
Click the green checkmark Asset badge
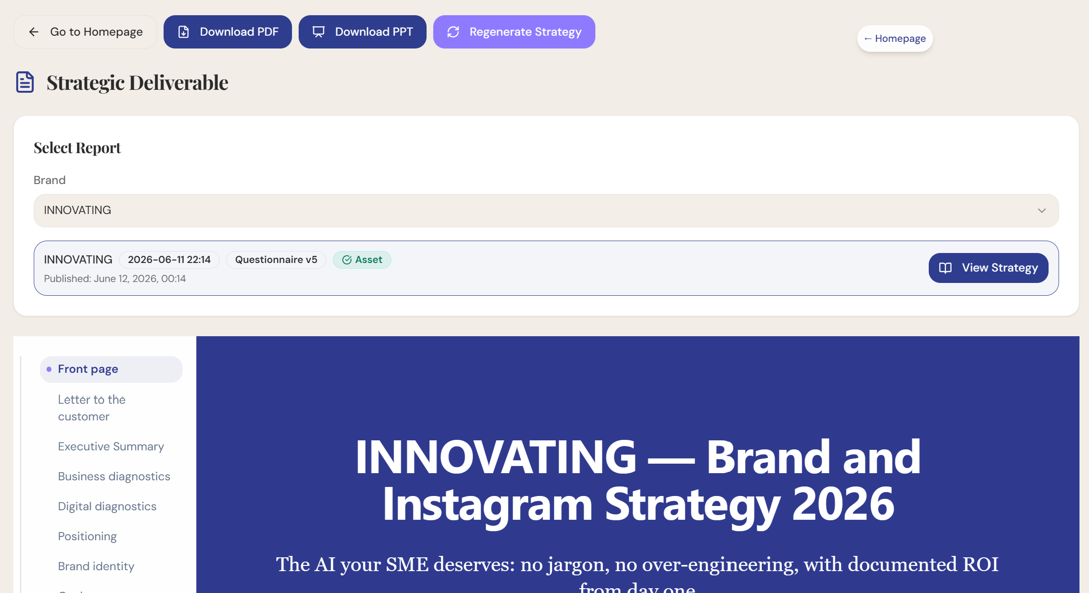tap(362, 260)
